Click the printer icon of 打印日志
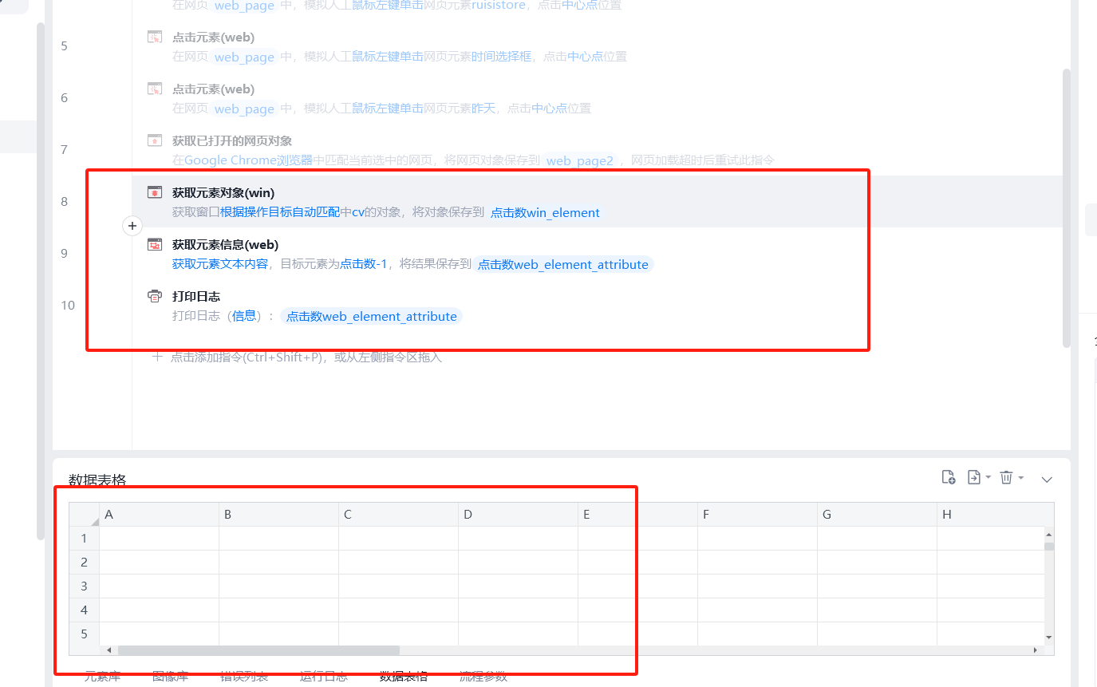The height and width of the screenshot is (687, 1097). pyautogui.click(x=155, y=296)
